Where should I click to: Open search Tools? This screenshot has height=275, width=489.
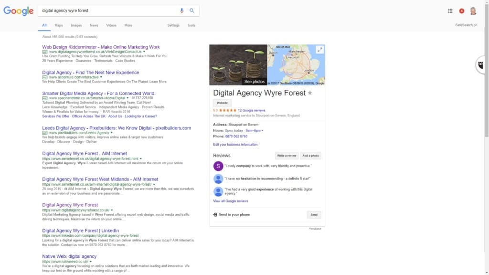[x=191, y=25]
